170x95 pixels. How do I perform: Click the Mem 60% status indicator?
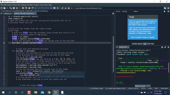[164, 88]
